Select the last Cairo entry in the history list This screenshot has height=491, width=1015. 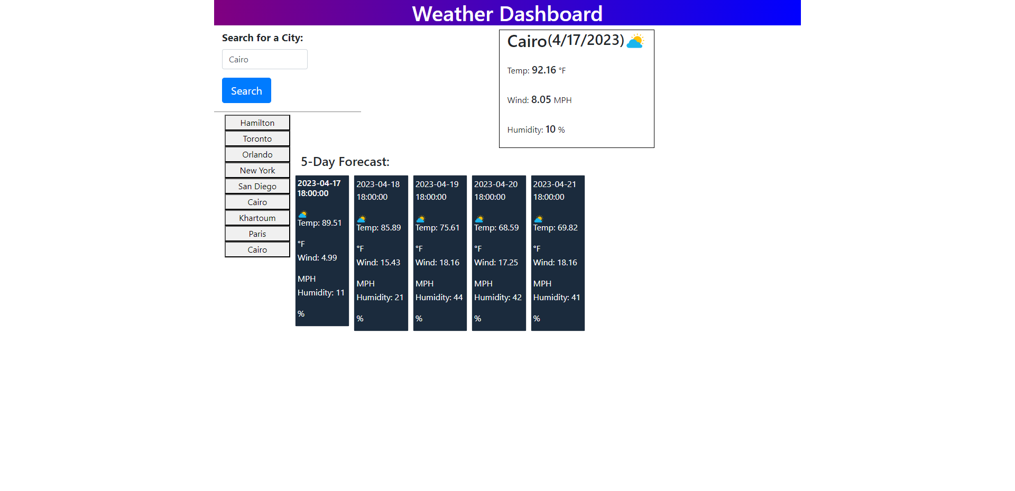[257, 249]
